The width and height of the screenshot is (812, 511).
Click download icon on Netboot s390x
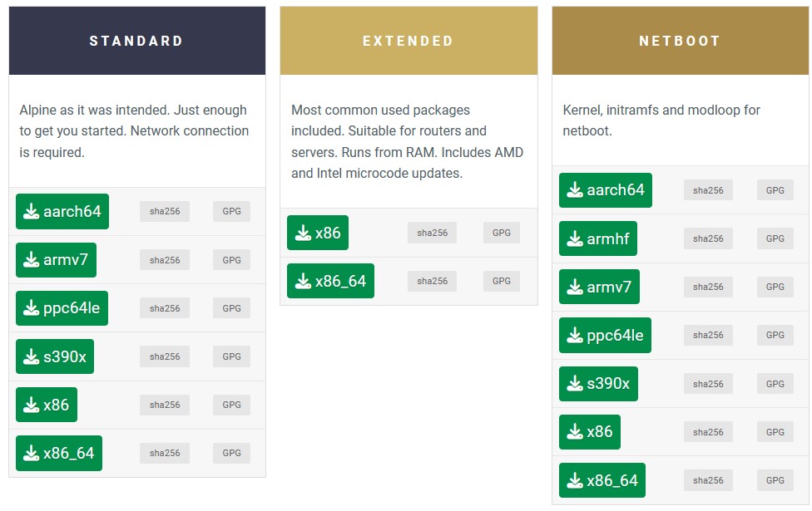(x=575, y=383)
